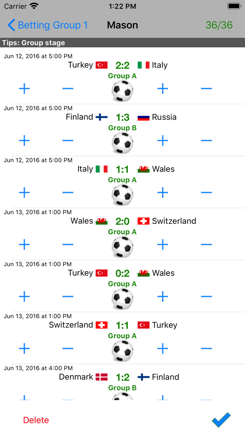Screen dimensions: 245x435
Task: Decrease Wales's score against Switzerland
Action: 68,245
